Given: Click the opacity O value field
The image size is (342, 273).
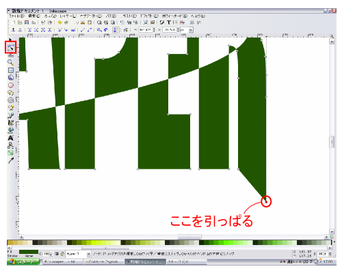Looking at the screenshot, I should [47, 254].
